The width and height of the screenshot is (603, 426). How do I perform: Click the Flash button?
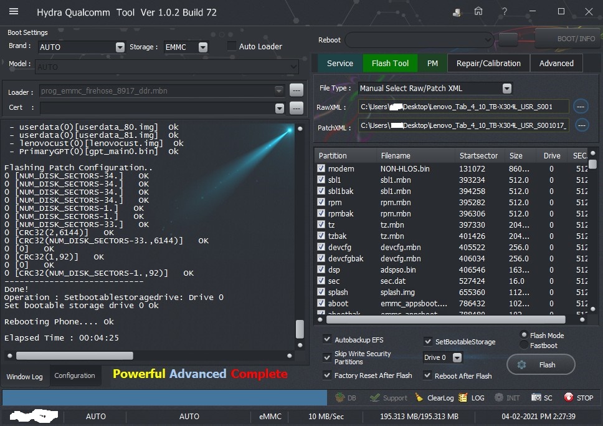pyautogui.click(x=541, y=364)
